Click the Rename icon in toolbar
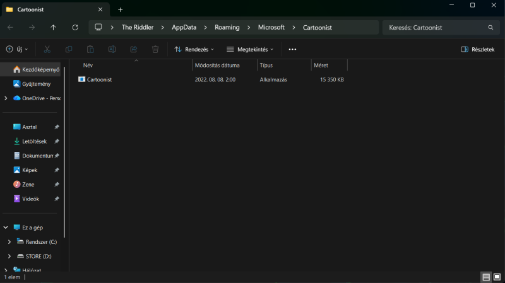This screenshot has height=283, width=505. tap(112, 49)
